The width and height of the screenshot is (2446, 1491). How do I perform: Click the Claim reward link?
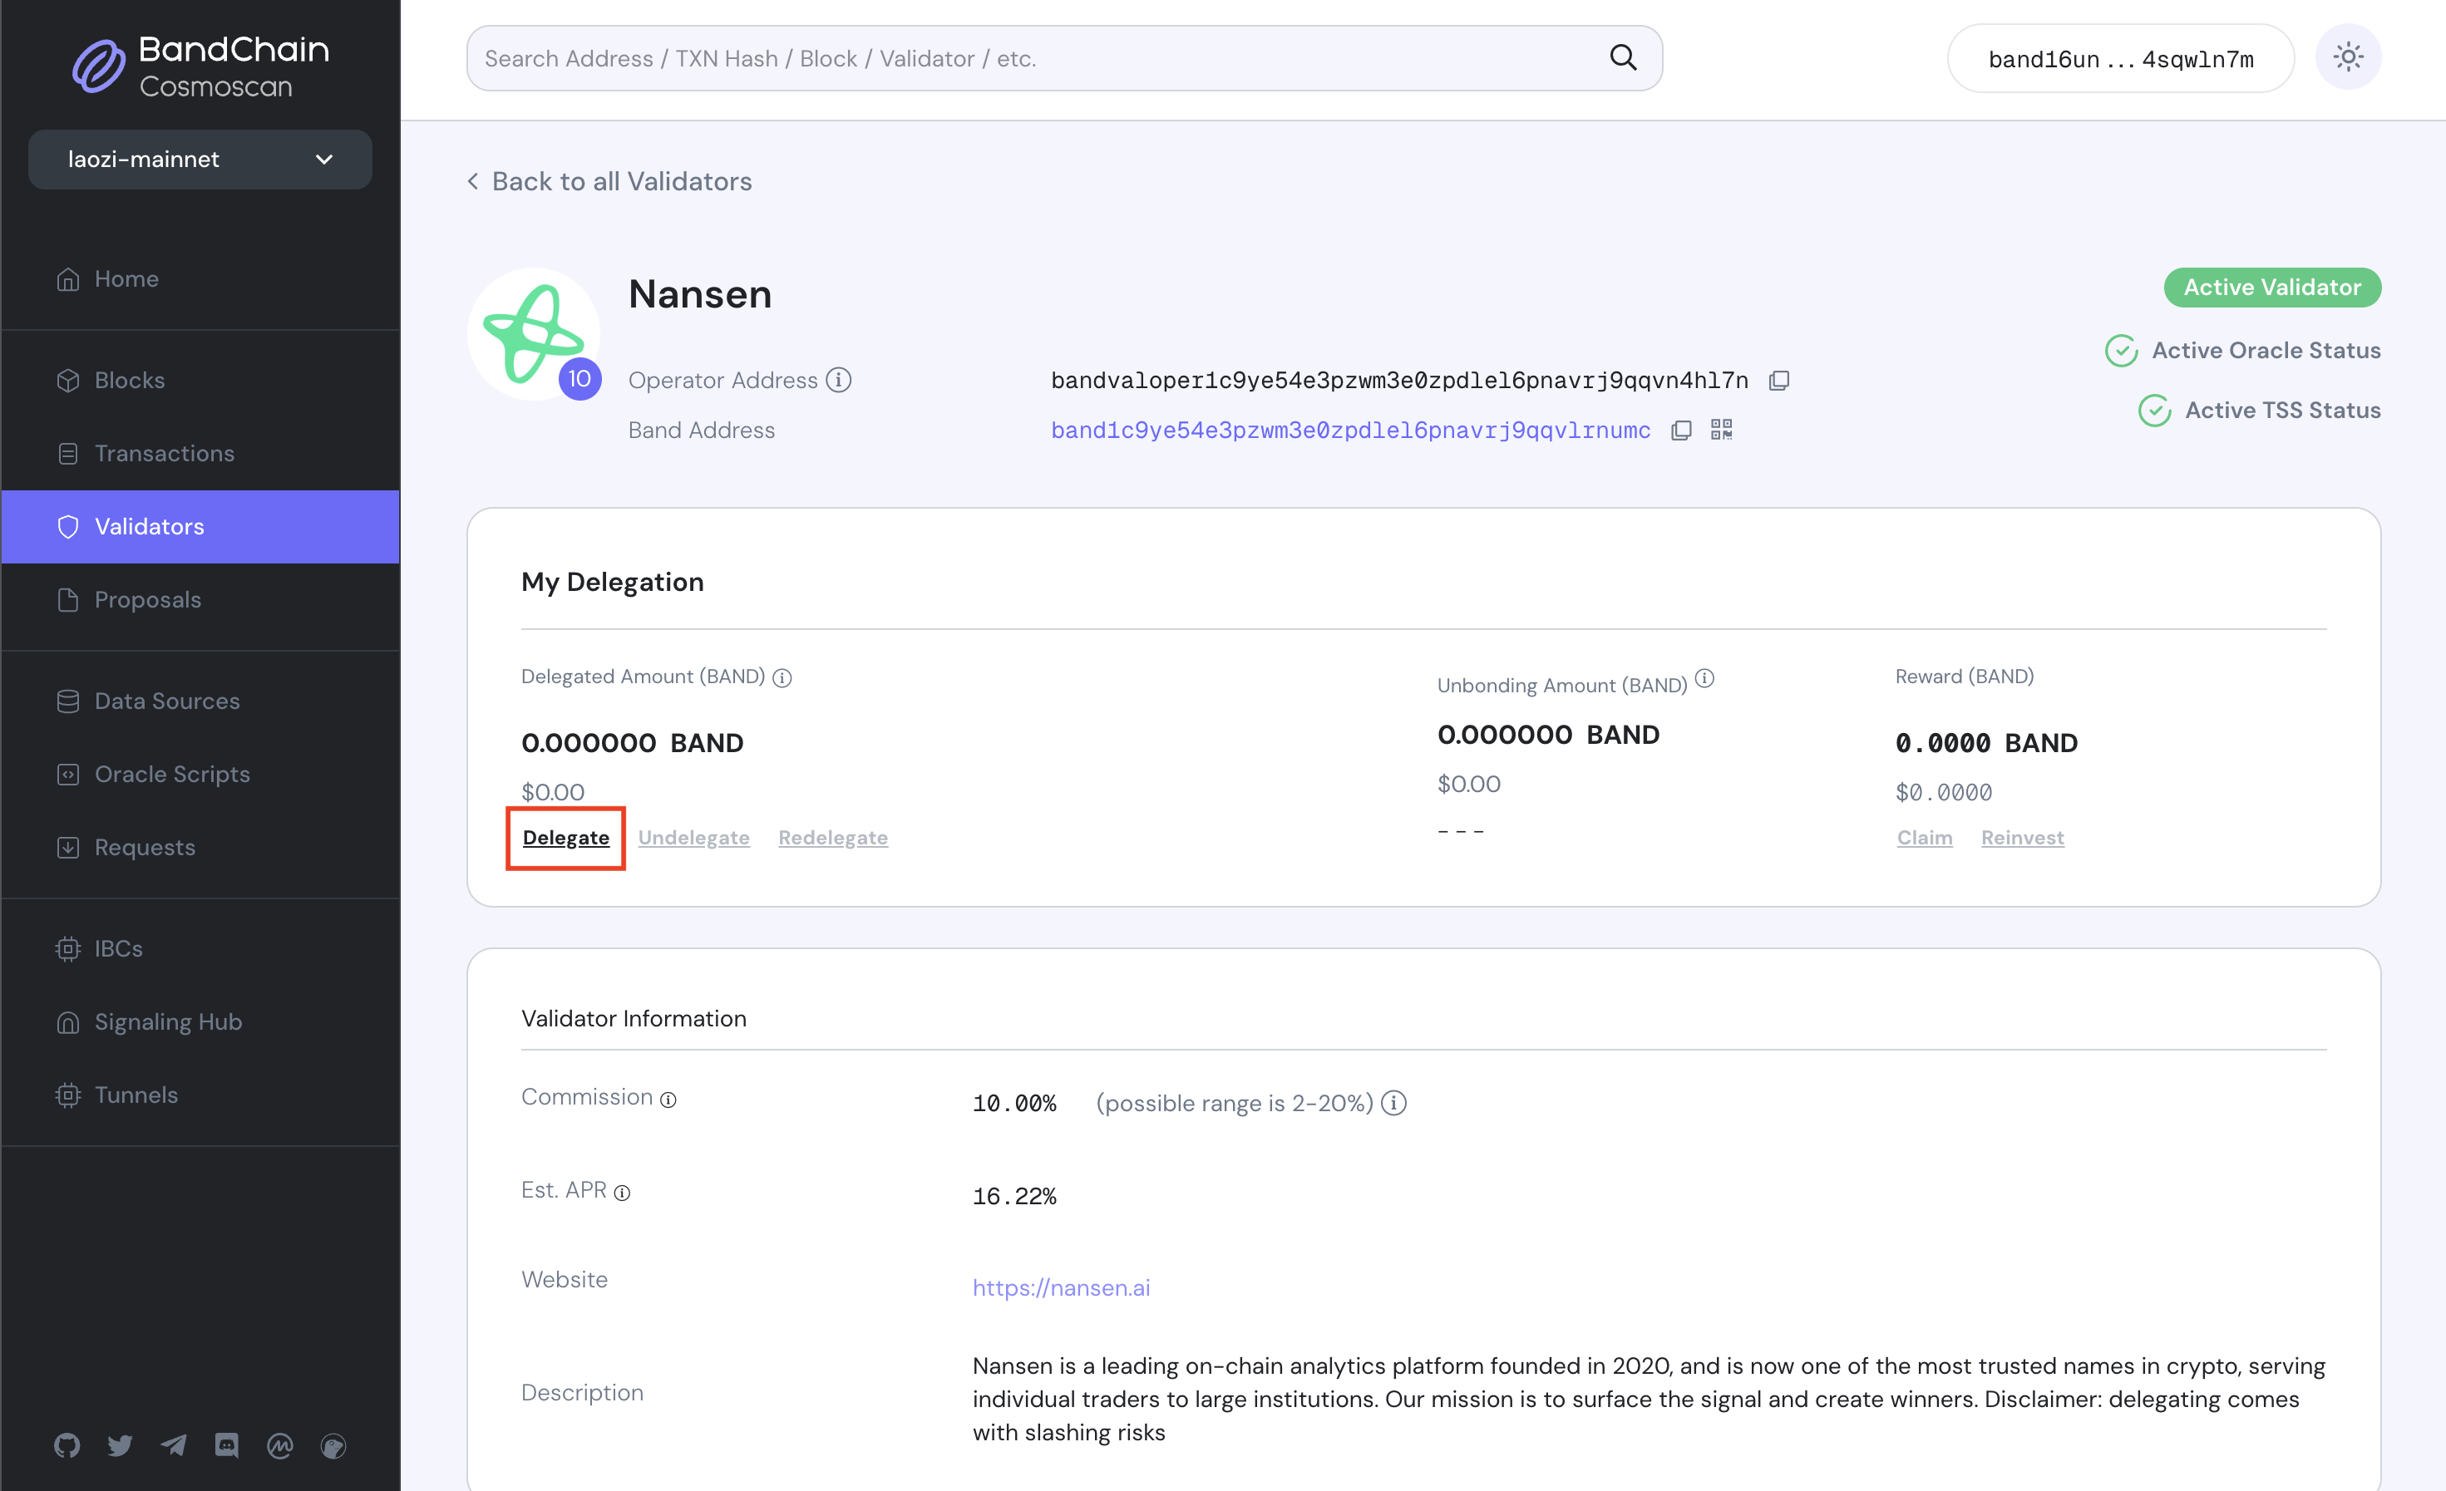pyautogui.click(x=1925, y=837)
